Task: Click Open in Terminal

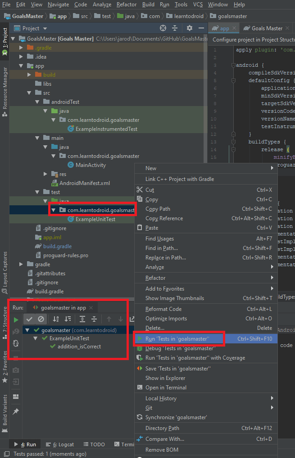Action: point(206,388)
